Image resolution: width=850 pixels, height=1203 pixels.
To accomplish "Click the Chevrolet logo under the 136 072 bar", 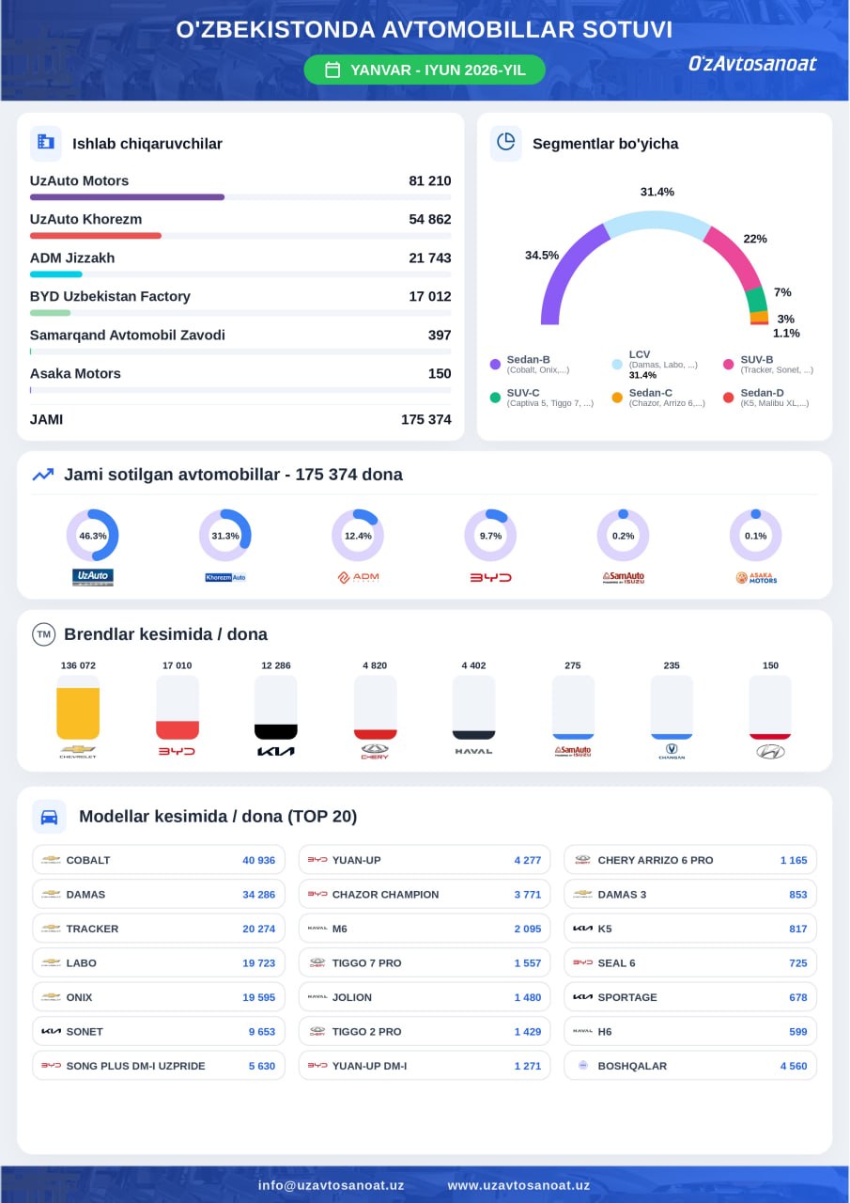I will pos(78,751).
